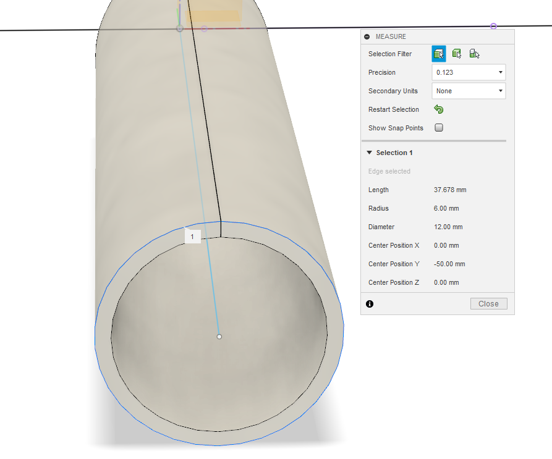This screenshot has width=552, height=459.
Task: Click the Restart Selection green arrow
Action: [438, 109]
